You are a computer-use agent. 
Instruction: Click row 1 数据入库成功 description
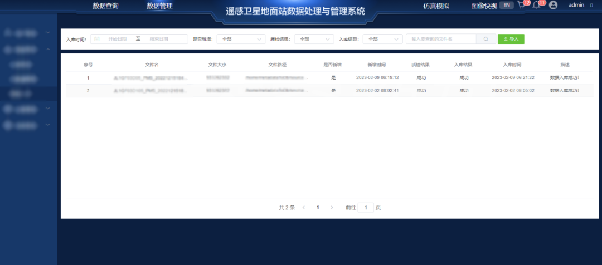[x=564, y=77]
